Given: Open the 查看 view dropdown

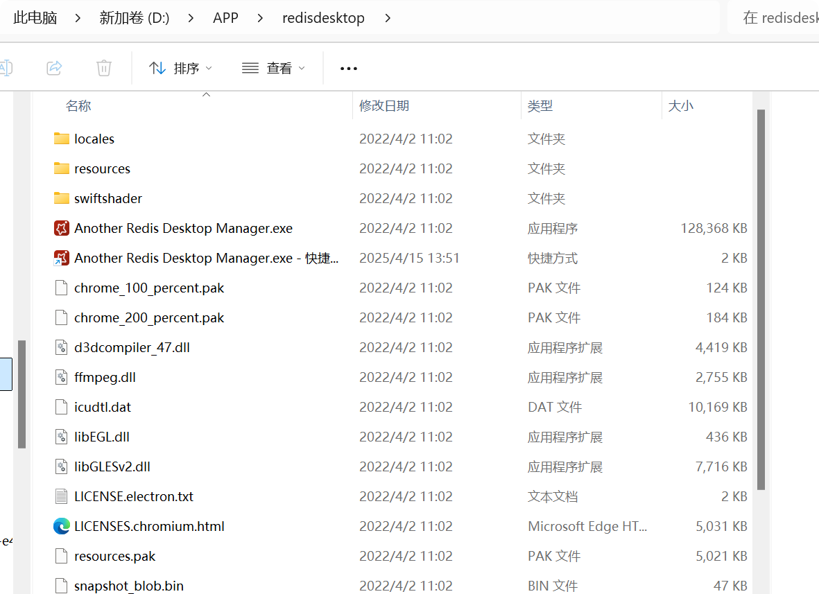Looking at the screenshot, I should click(x=273, y=69).
